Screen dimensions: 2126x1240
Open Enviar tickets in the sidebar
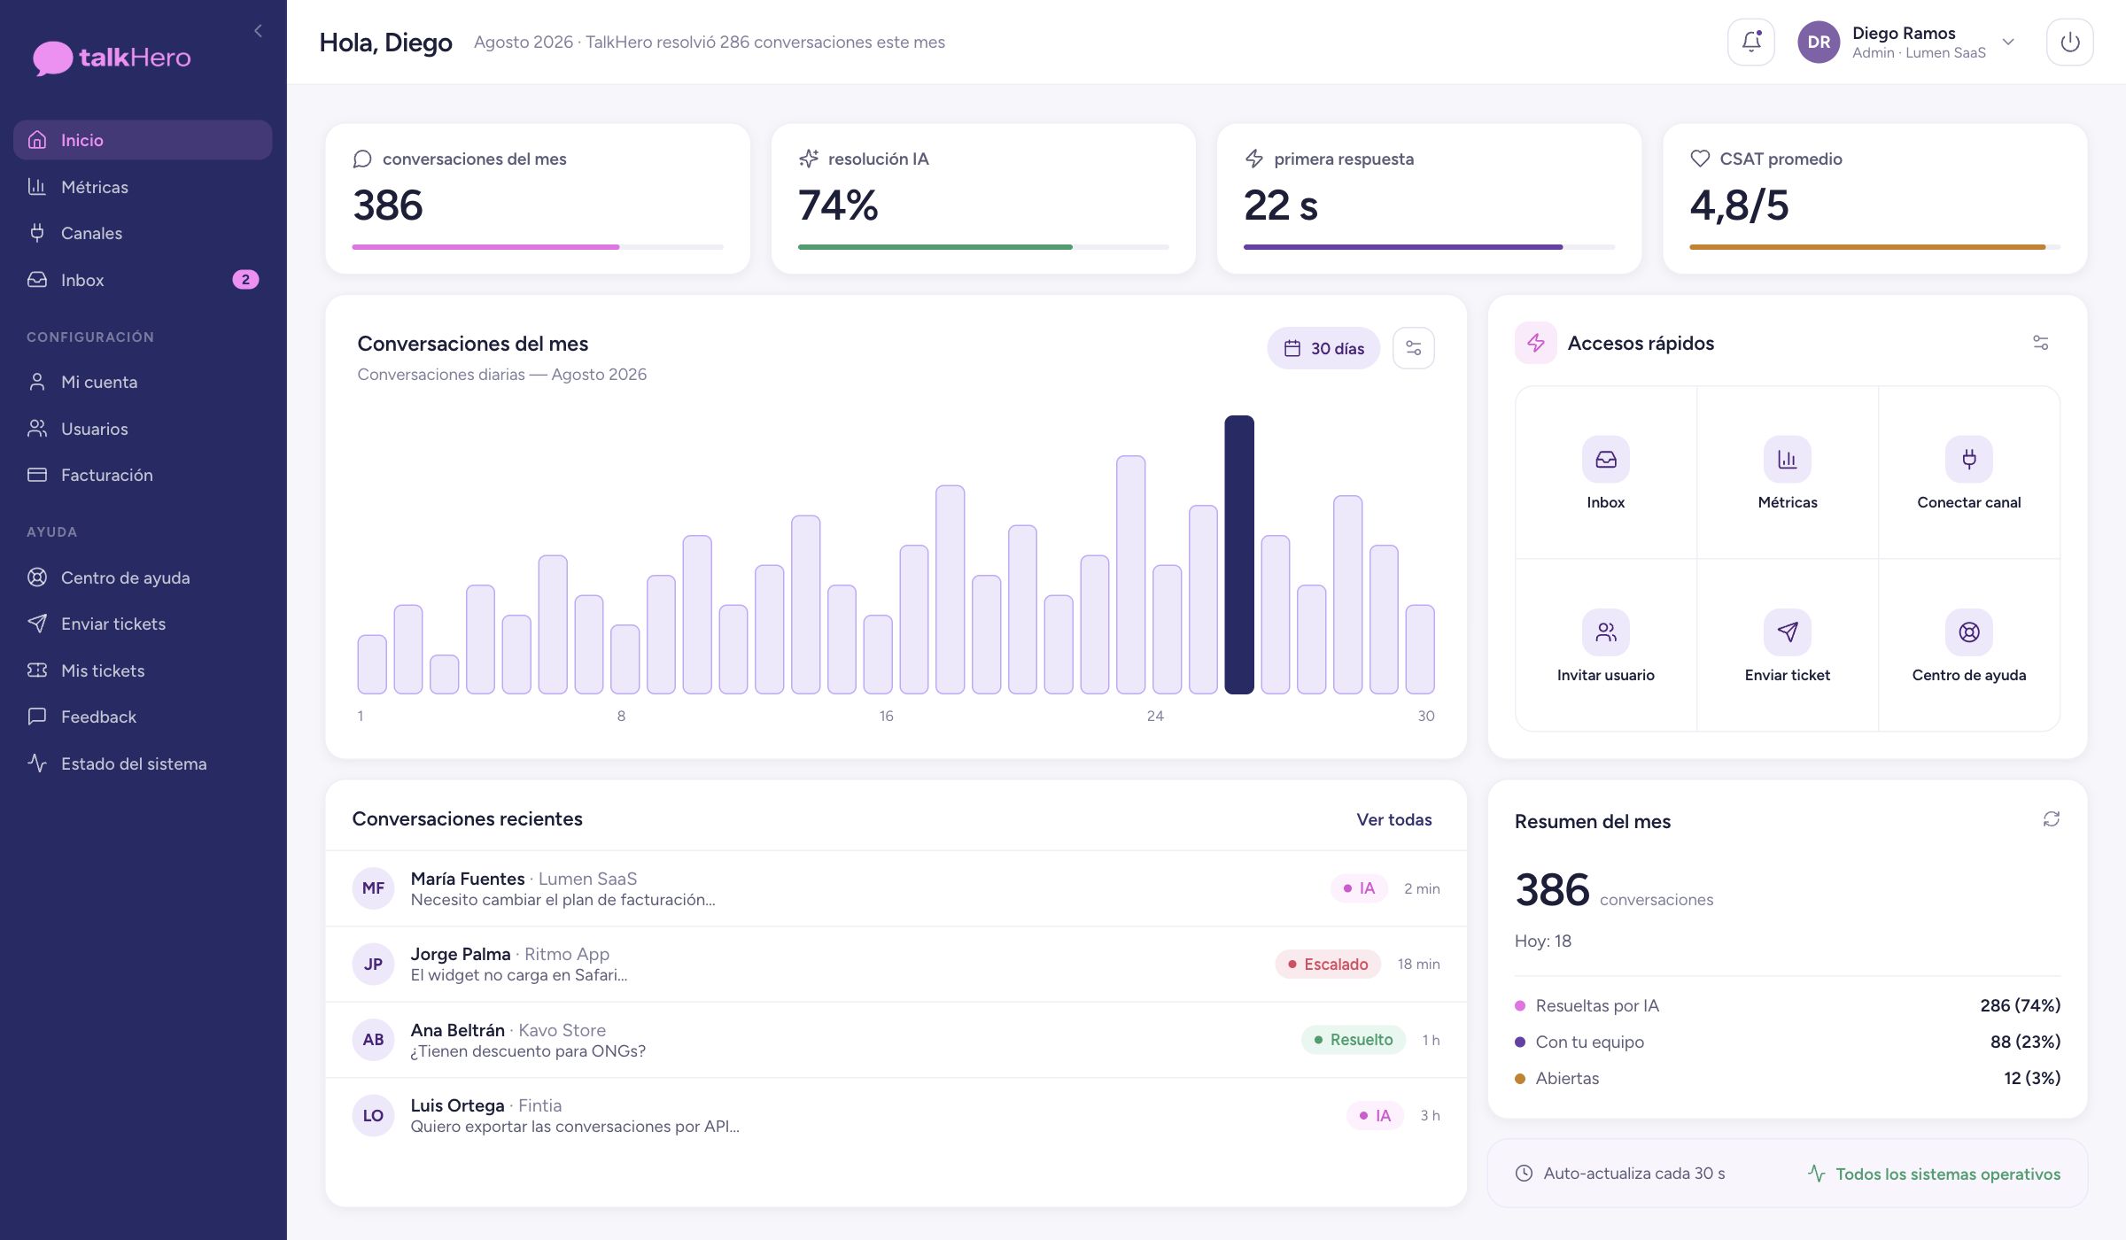(143, 624)
